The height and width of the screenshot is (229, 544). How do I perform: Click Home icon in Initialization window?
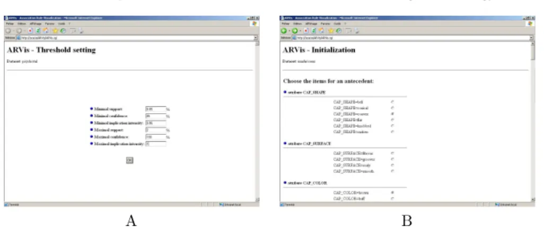click(x=321, y=31)
